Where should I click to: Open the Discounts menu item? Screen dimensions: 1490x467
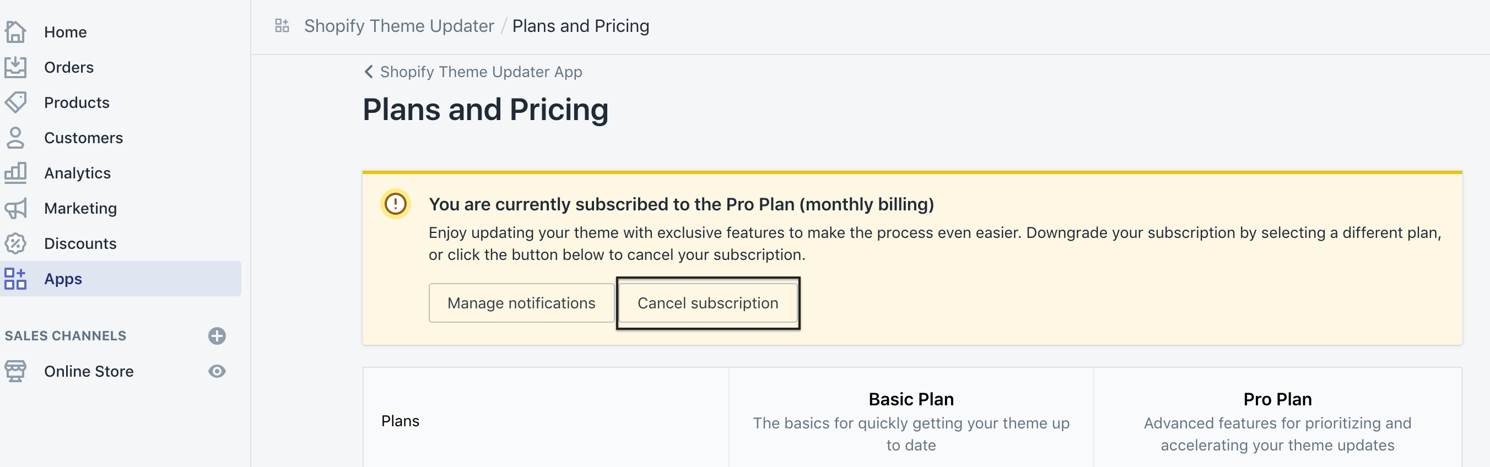80,243
